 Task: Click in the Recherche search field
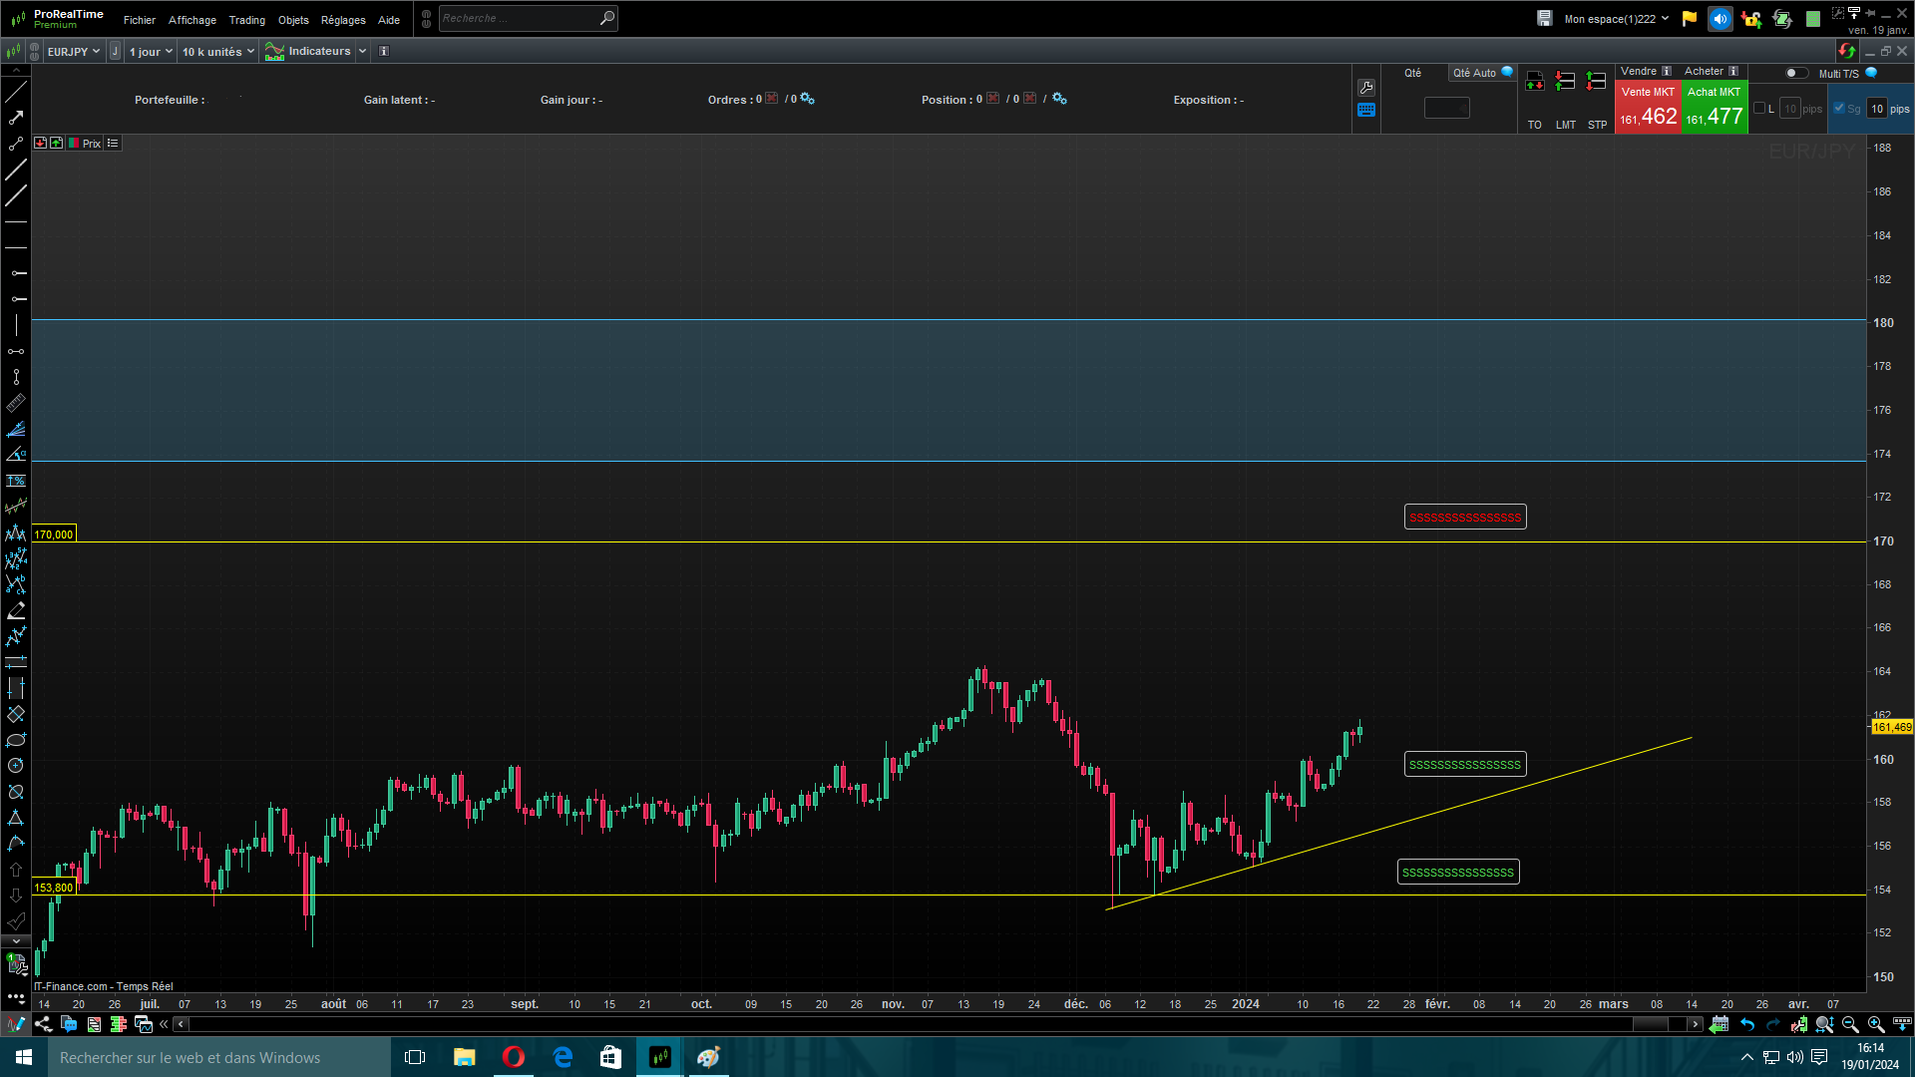(519, 18)
